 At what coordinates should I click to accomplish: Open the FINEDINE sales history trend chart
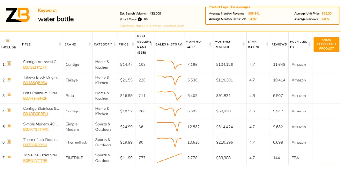click(x=169, y=158)
